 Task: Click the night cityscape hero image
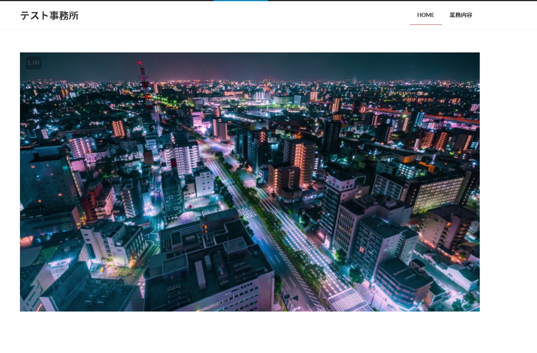pyautogui.click(x=250, y=182)
